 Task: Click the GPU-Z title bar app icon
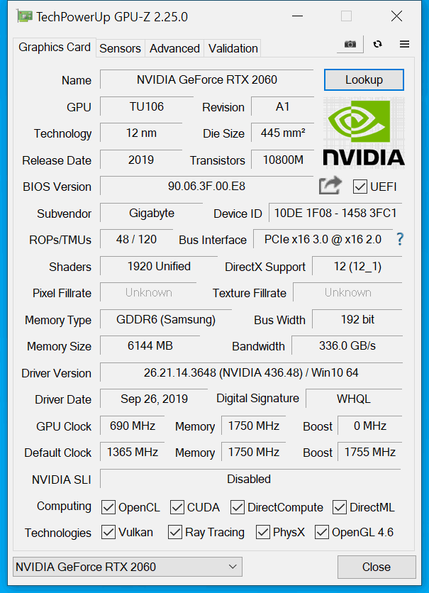(x=24, y=16)
